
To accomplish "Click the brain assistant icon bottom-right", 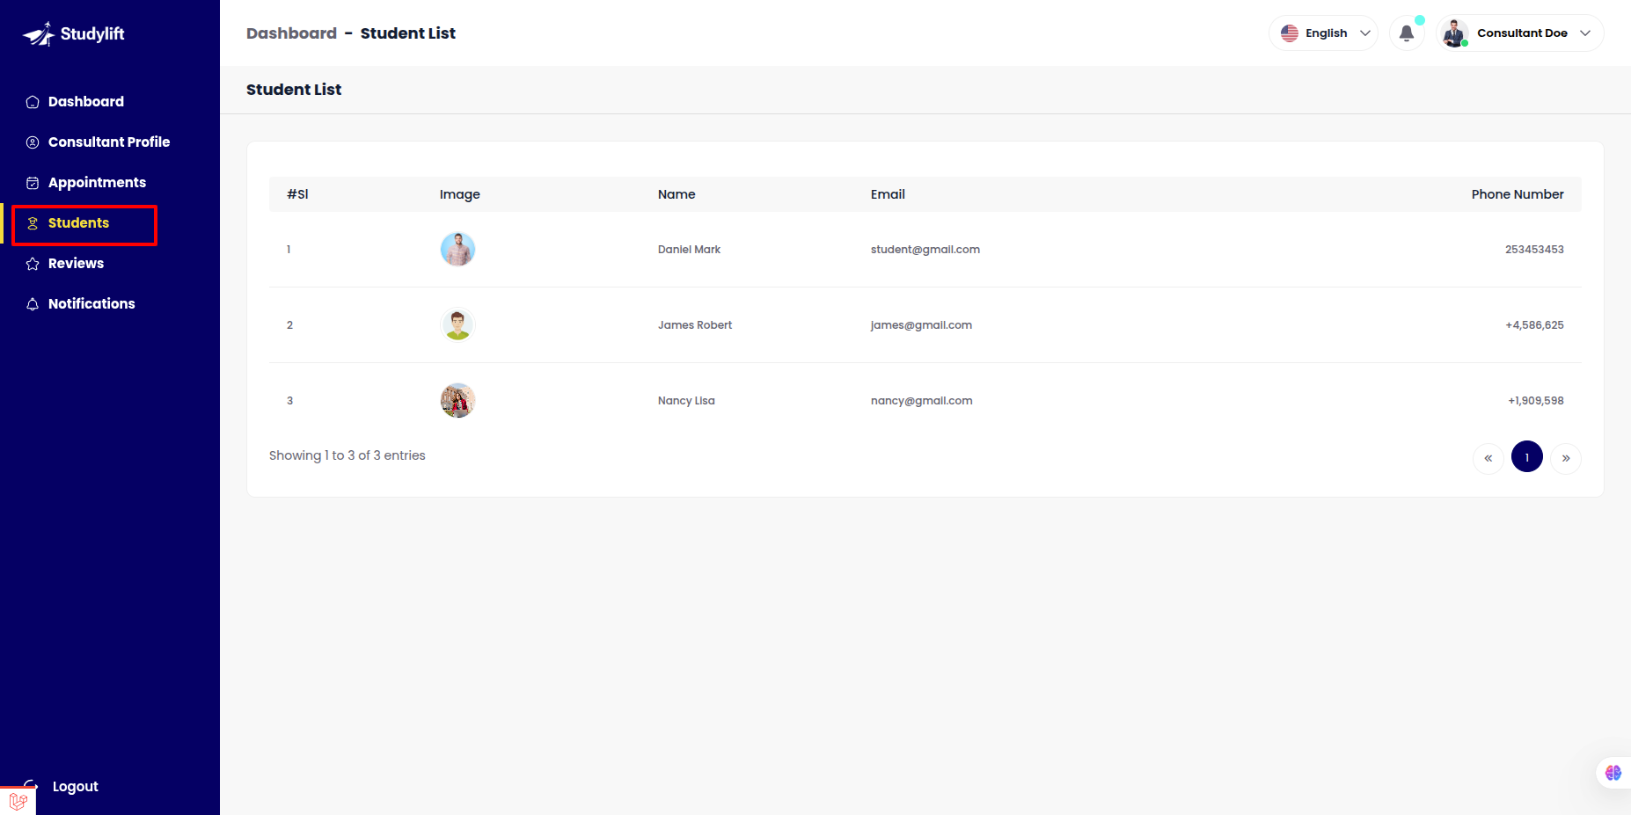I will click(x=1613, y=773).
